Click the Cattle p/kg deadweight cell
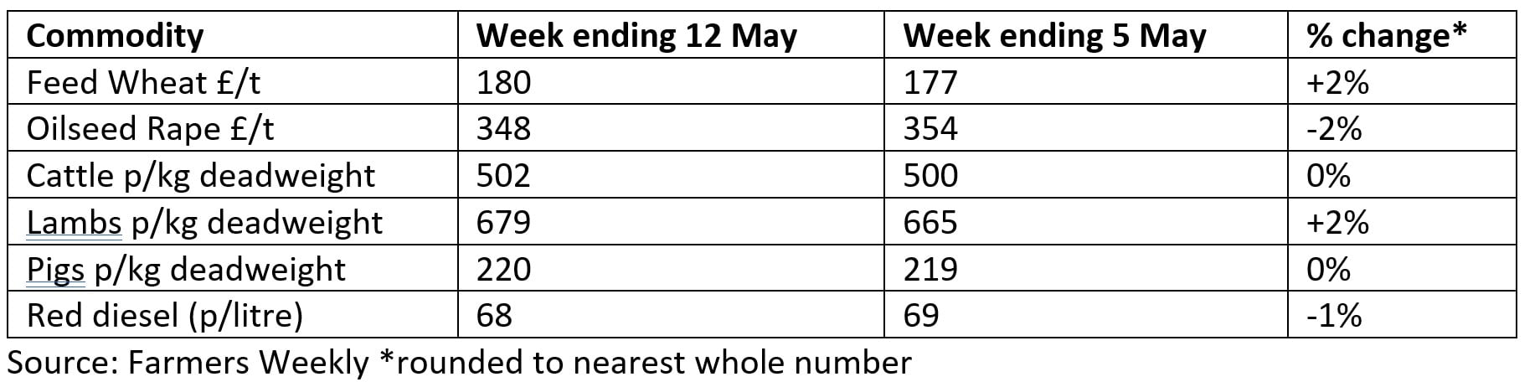The height and width of the screenshot is (382, 1540). tap(200, 176)
